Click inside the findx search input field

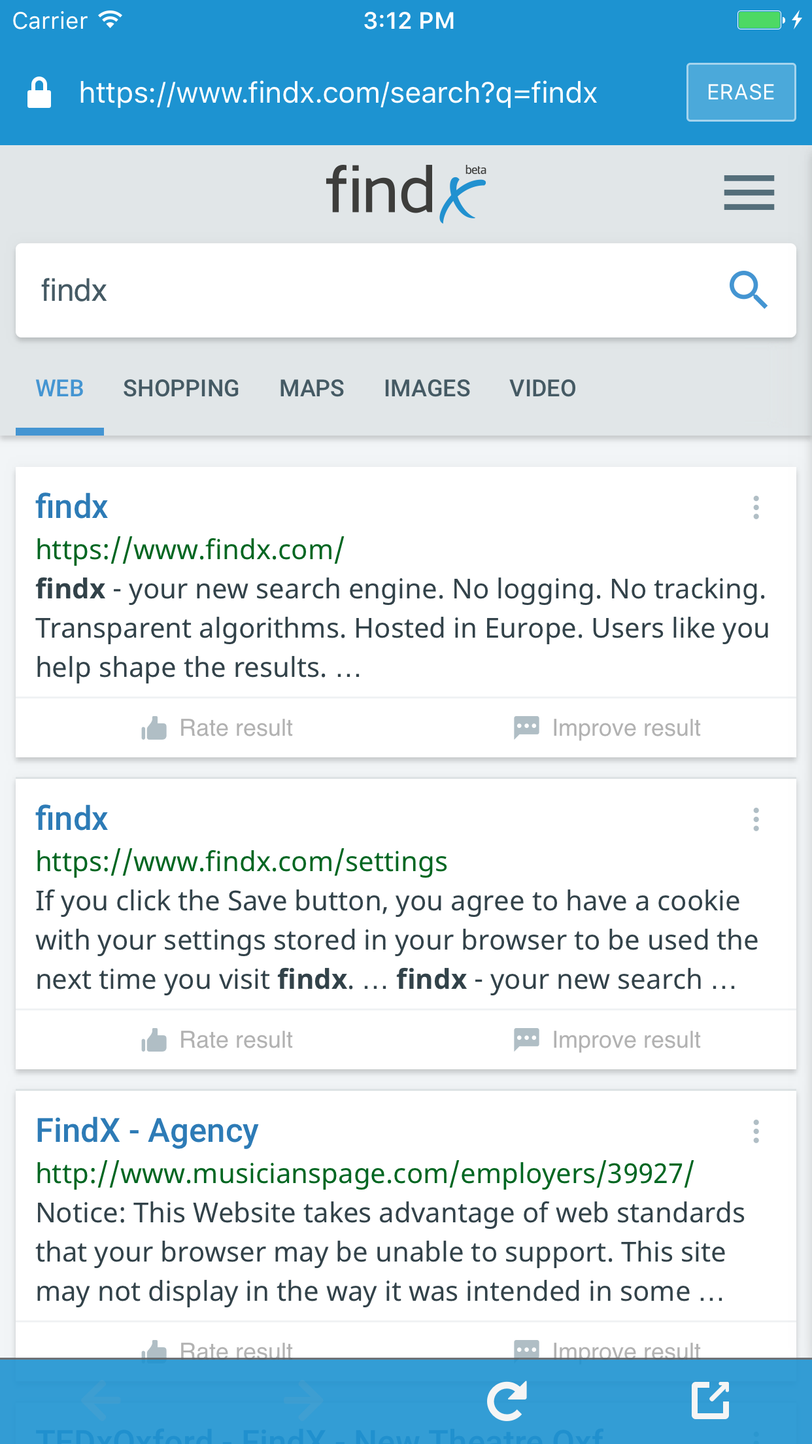click(262, 290)
